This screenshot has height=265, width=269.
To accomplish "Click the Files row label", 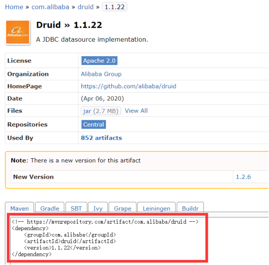I will point(15,111).
